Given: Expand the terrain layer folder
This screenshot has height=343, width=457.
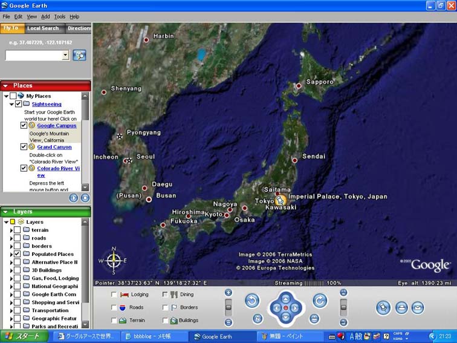Looking at the screenshot, I should [11, 230].
